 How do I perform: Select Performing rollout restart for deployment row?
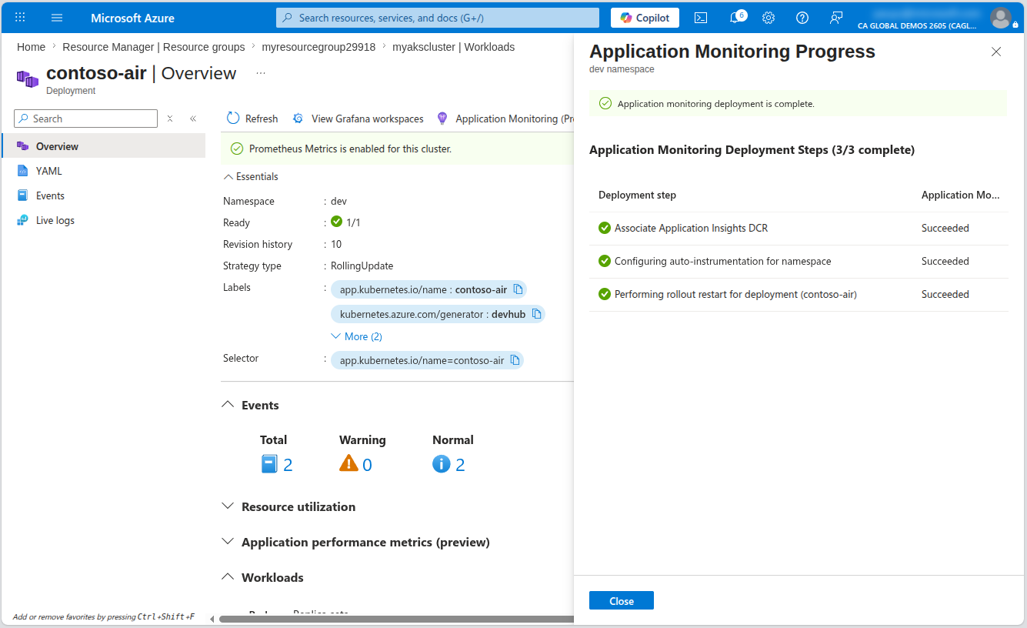point(799,294)
